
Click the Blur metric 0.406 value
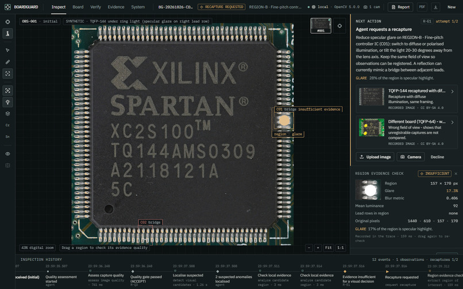click(452, 198)
